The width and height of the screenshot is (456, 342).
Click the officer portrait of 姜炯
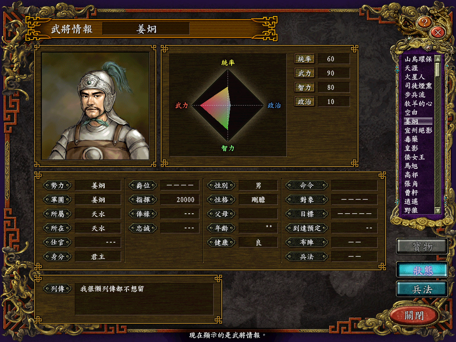95,106
